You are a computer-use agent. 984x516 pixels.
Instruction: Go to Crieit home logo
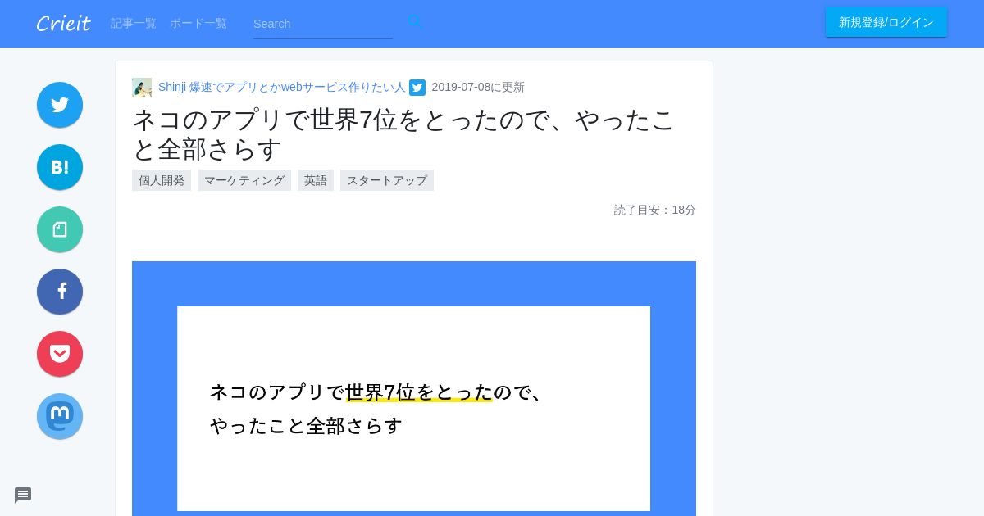[x=63, y=24]
